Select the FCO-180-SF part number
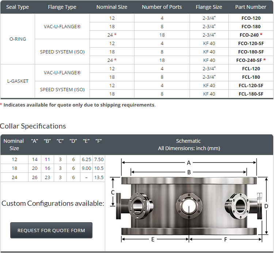 (x=251, y=52)
